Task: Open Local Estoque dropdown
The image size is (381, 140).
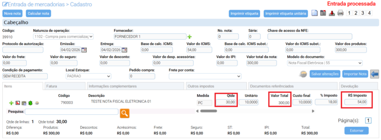Action: 88,76
